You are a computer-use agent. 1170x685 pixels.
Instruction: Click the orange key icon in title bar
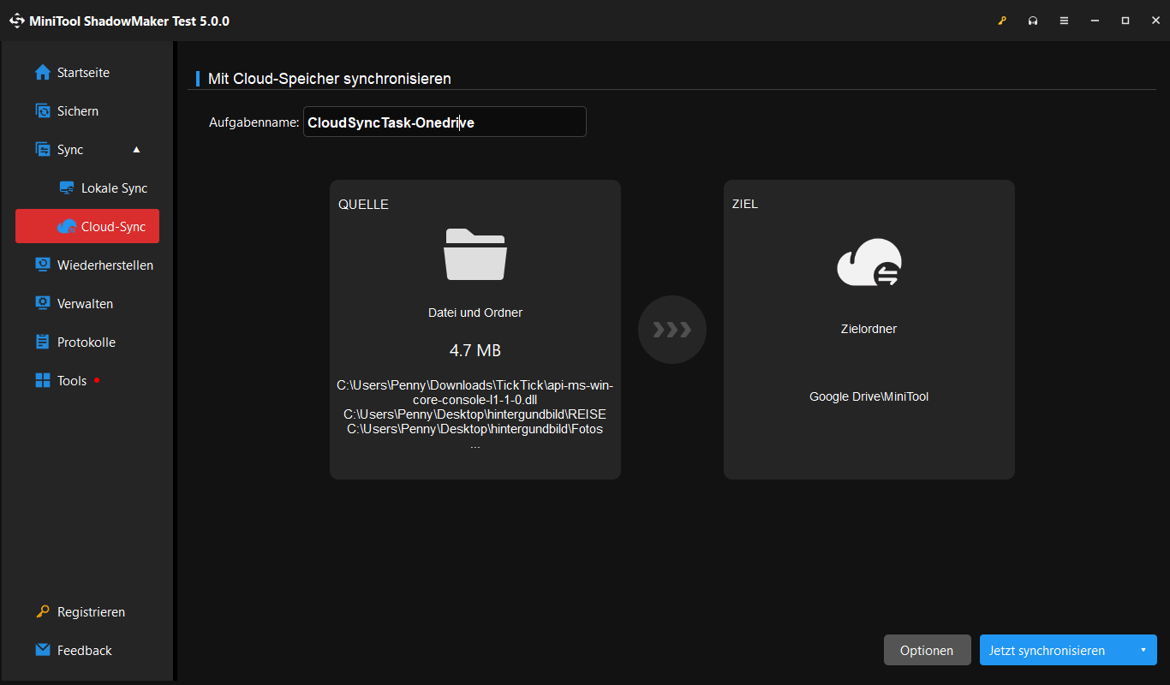pyautogui.click(x=1002, y=21)
